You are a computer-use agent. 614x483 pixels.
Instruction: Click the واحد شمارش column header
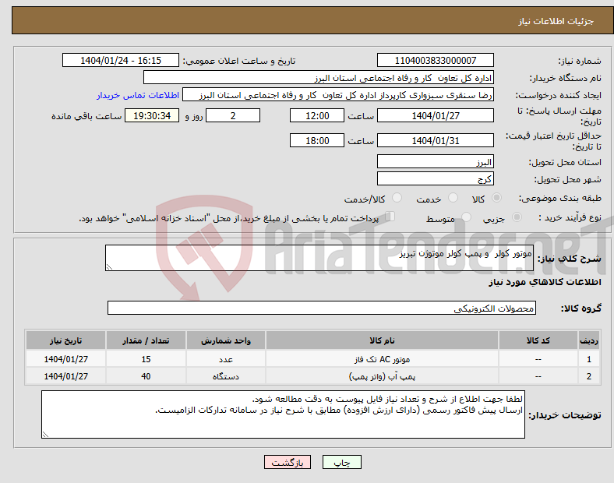(x=226, y=340)
